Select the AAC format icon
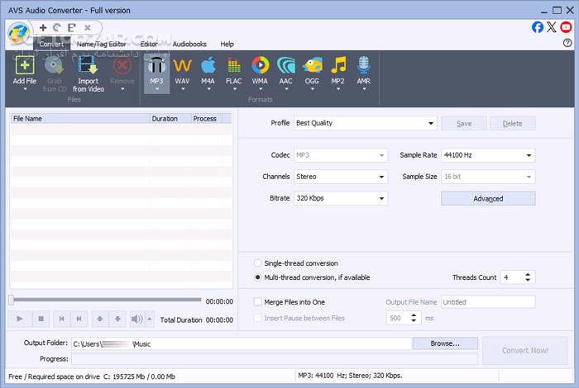Screen dimensions: 579x388 tap(286, 65)
